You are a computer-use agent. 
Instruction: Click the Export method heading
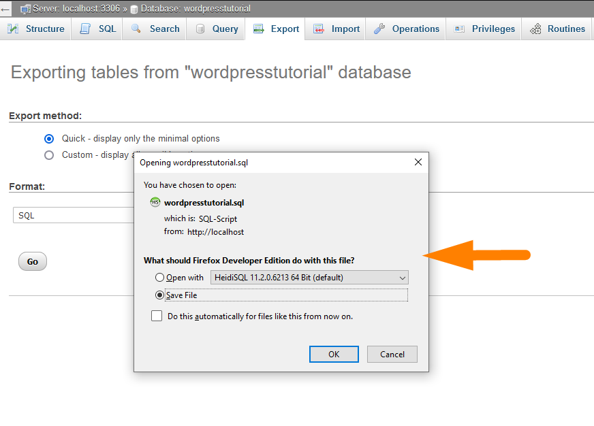coord(45,116)
